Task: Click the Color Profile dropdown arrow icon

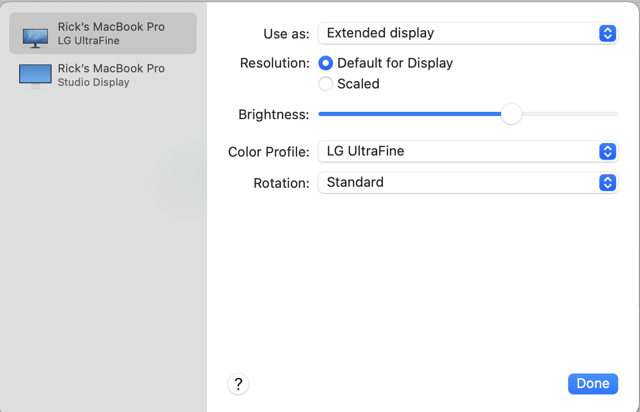Action: [607, 151]
